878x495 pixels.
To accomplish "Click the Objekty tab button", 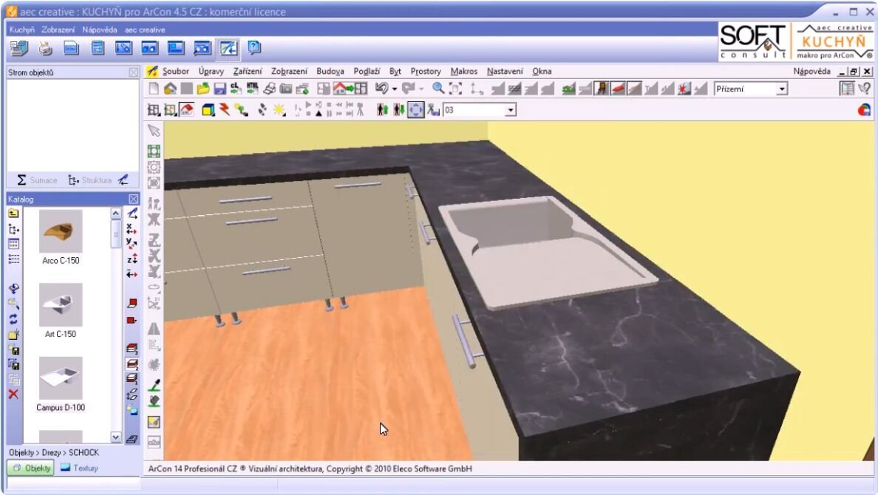I will click(31, 468).
